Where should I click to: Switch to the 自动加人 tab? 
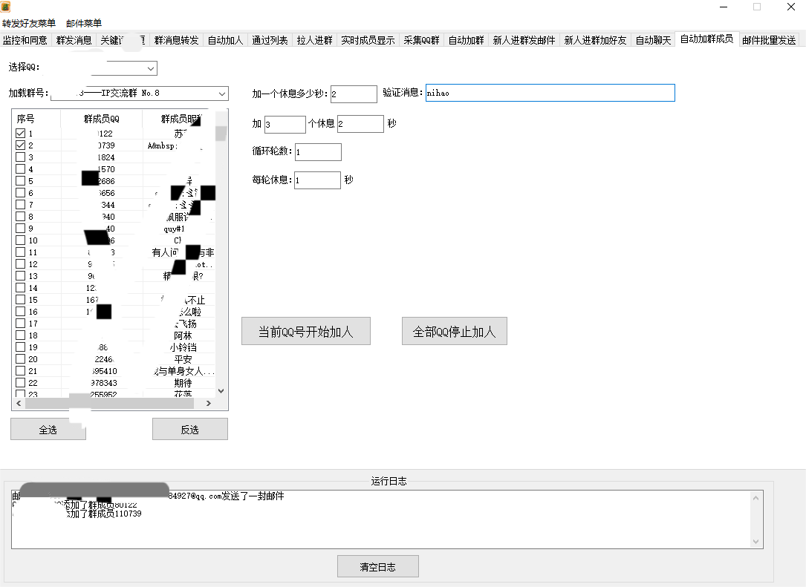coord(225,40)
